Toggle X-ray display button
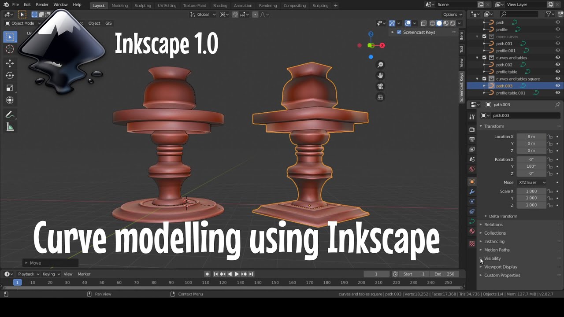The height and width of the screenshot is (317, 564). [x=423, y=23]
